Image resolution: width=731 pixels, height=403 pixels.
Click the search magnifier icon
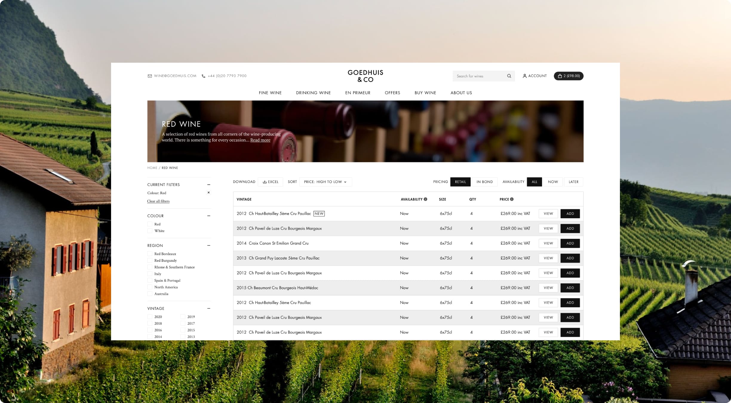[x=509, y=76]
